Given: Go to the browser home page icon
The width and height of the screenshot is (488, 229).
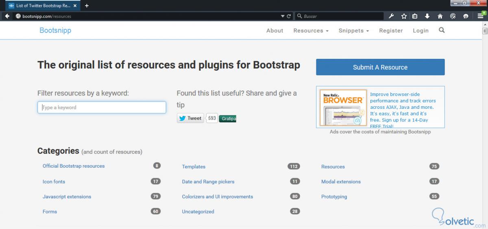Looking at the screenshot, I should pos(440,16).
